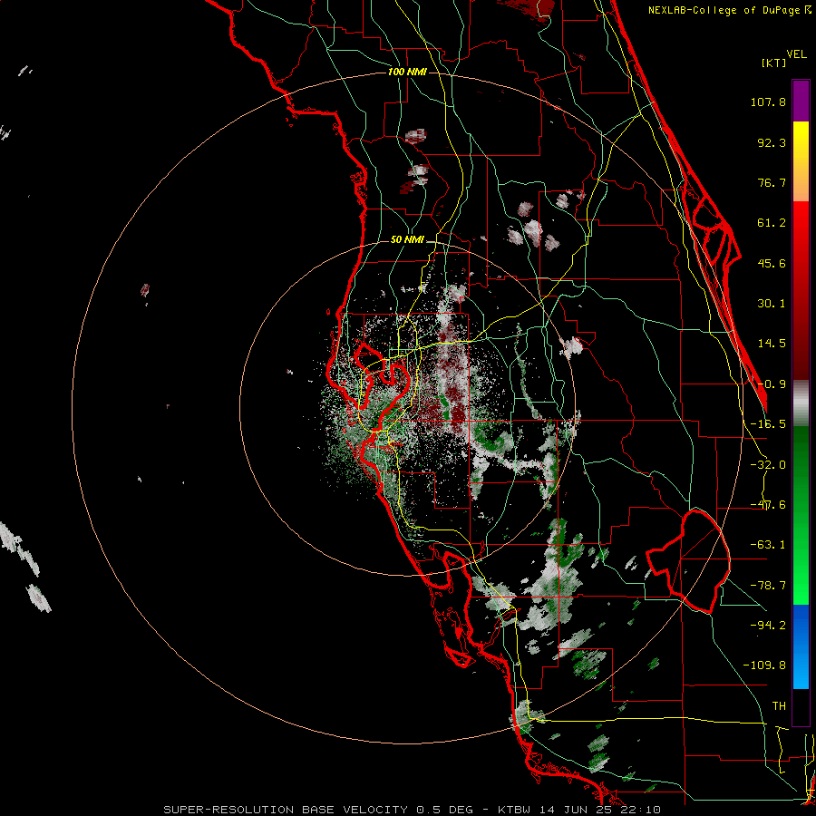
Task: Click the 50 NMI range ring label
Action: (x=407, y=240)
